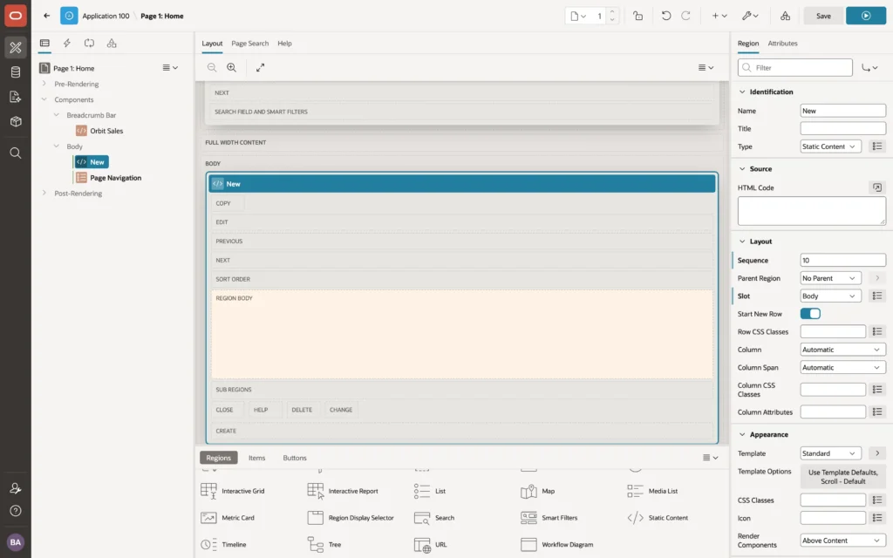Select Interactive Grid region from gallery
The image size is (893, 558).
232,491
